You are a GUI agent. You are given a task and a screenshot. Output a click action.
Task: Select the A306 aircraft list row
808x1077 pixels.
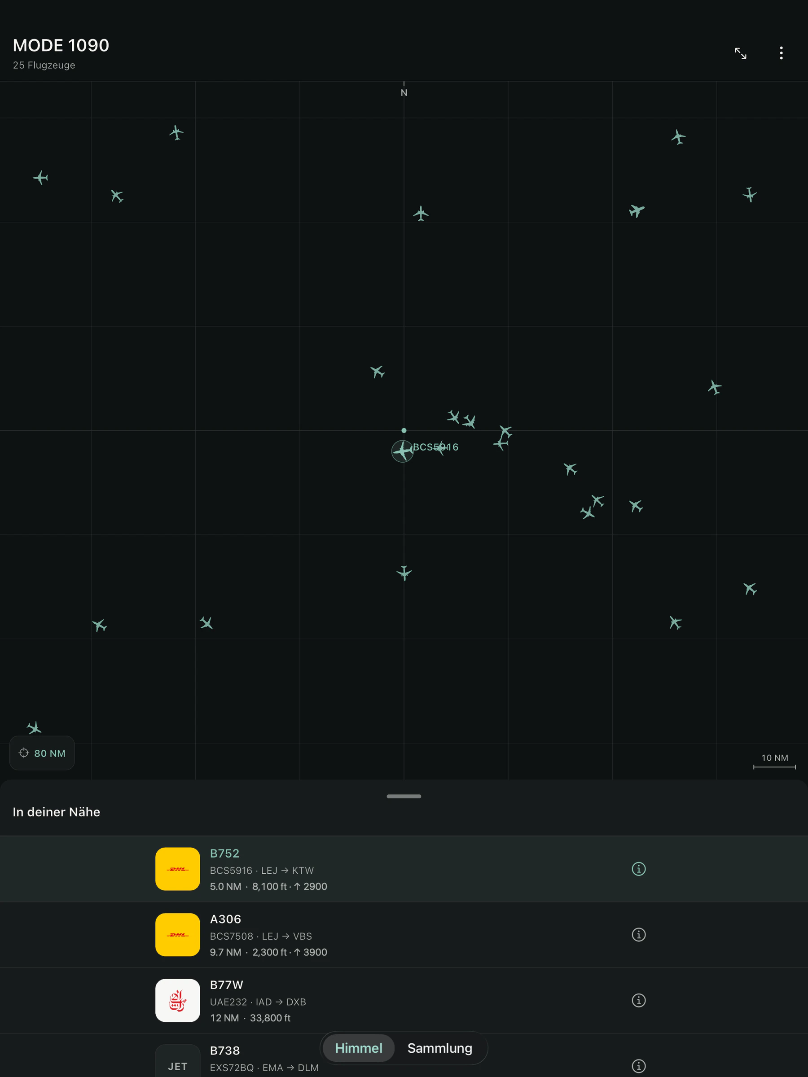pos(404,934)
